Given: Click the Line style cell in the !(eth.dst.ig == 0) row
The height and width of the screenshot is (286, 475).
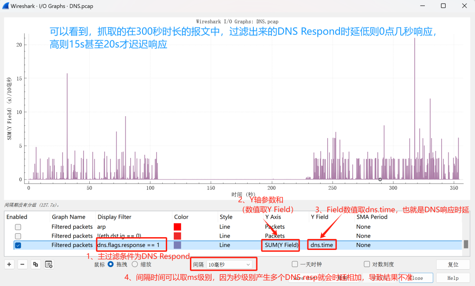Looking at the screenshot, I should [225, 236].
